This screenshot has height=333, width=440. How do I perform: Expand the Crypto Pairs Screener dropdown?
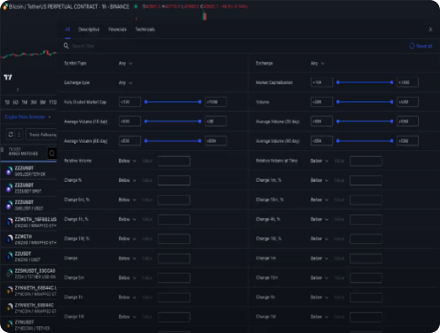28,117
